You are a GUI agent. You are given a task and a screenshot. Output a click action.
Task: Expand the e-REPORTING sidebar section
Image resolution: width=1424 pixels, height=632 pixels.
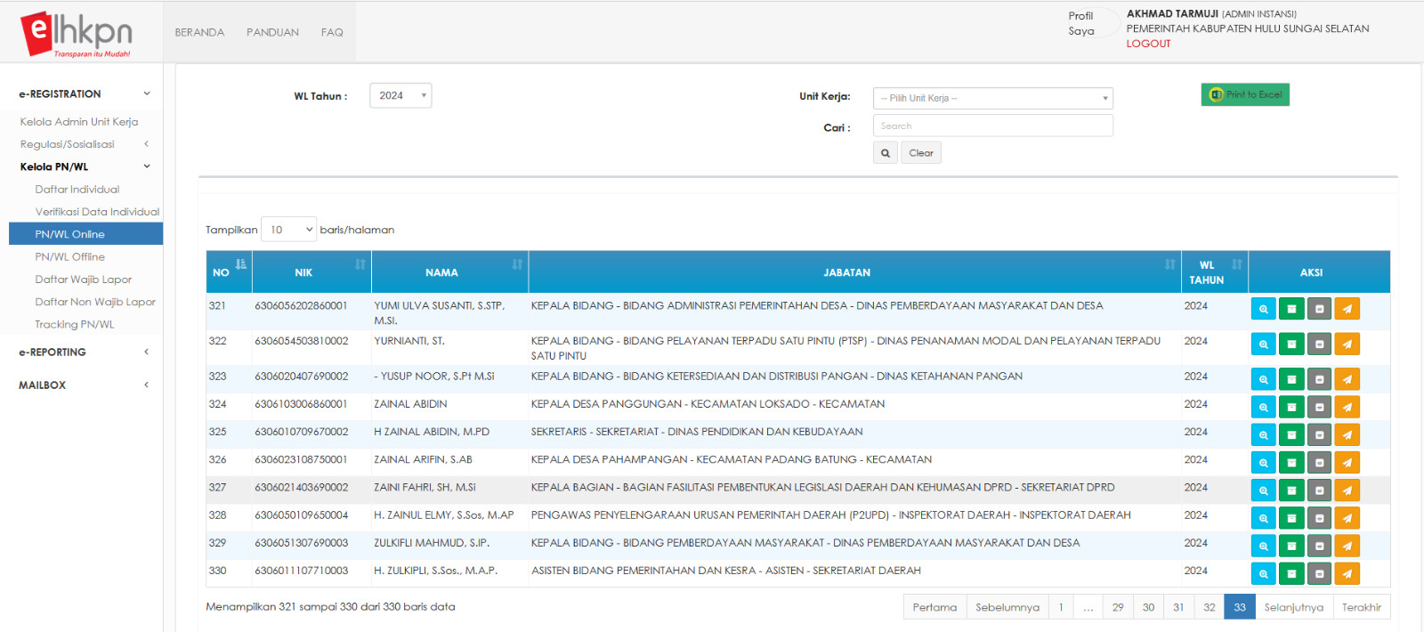point(83,352)
